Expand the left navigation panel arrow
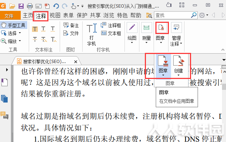This screenshot has width=226, height=142. (7, 70)
